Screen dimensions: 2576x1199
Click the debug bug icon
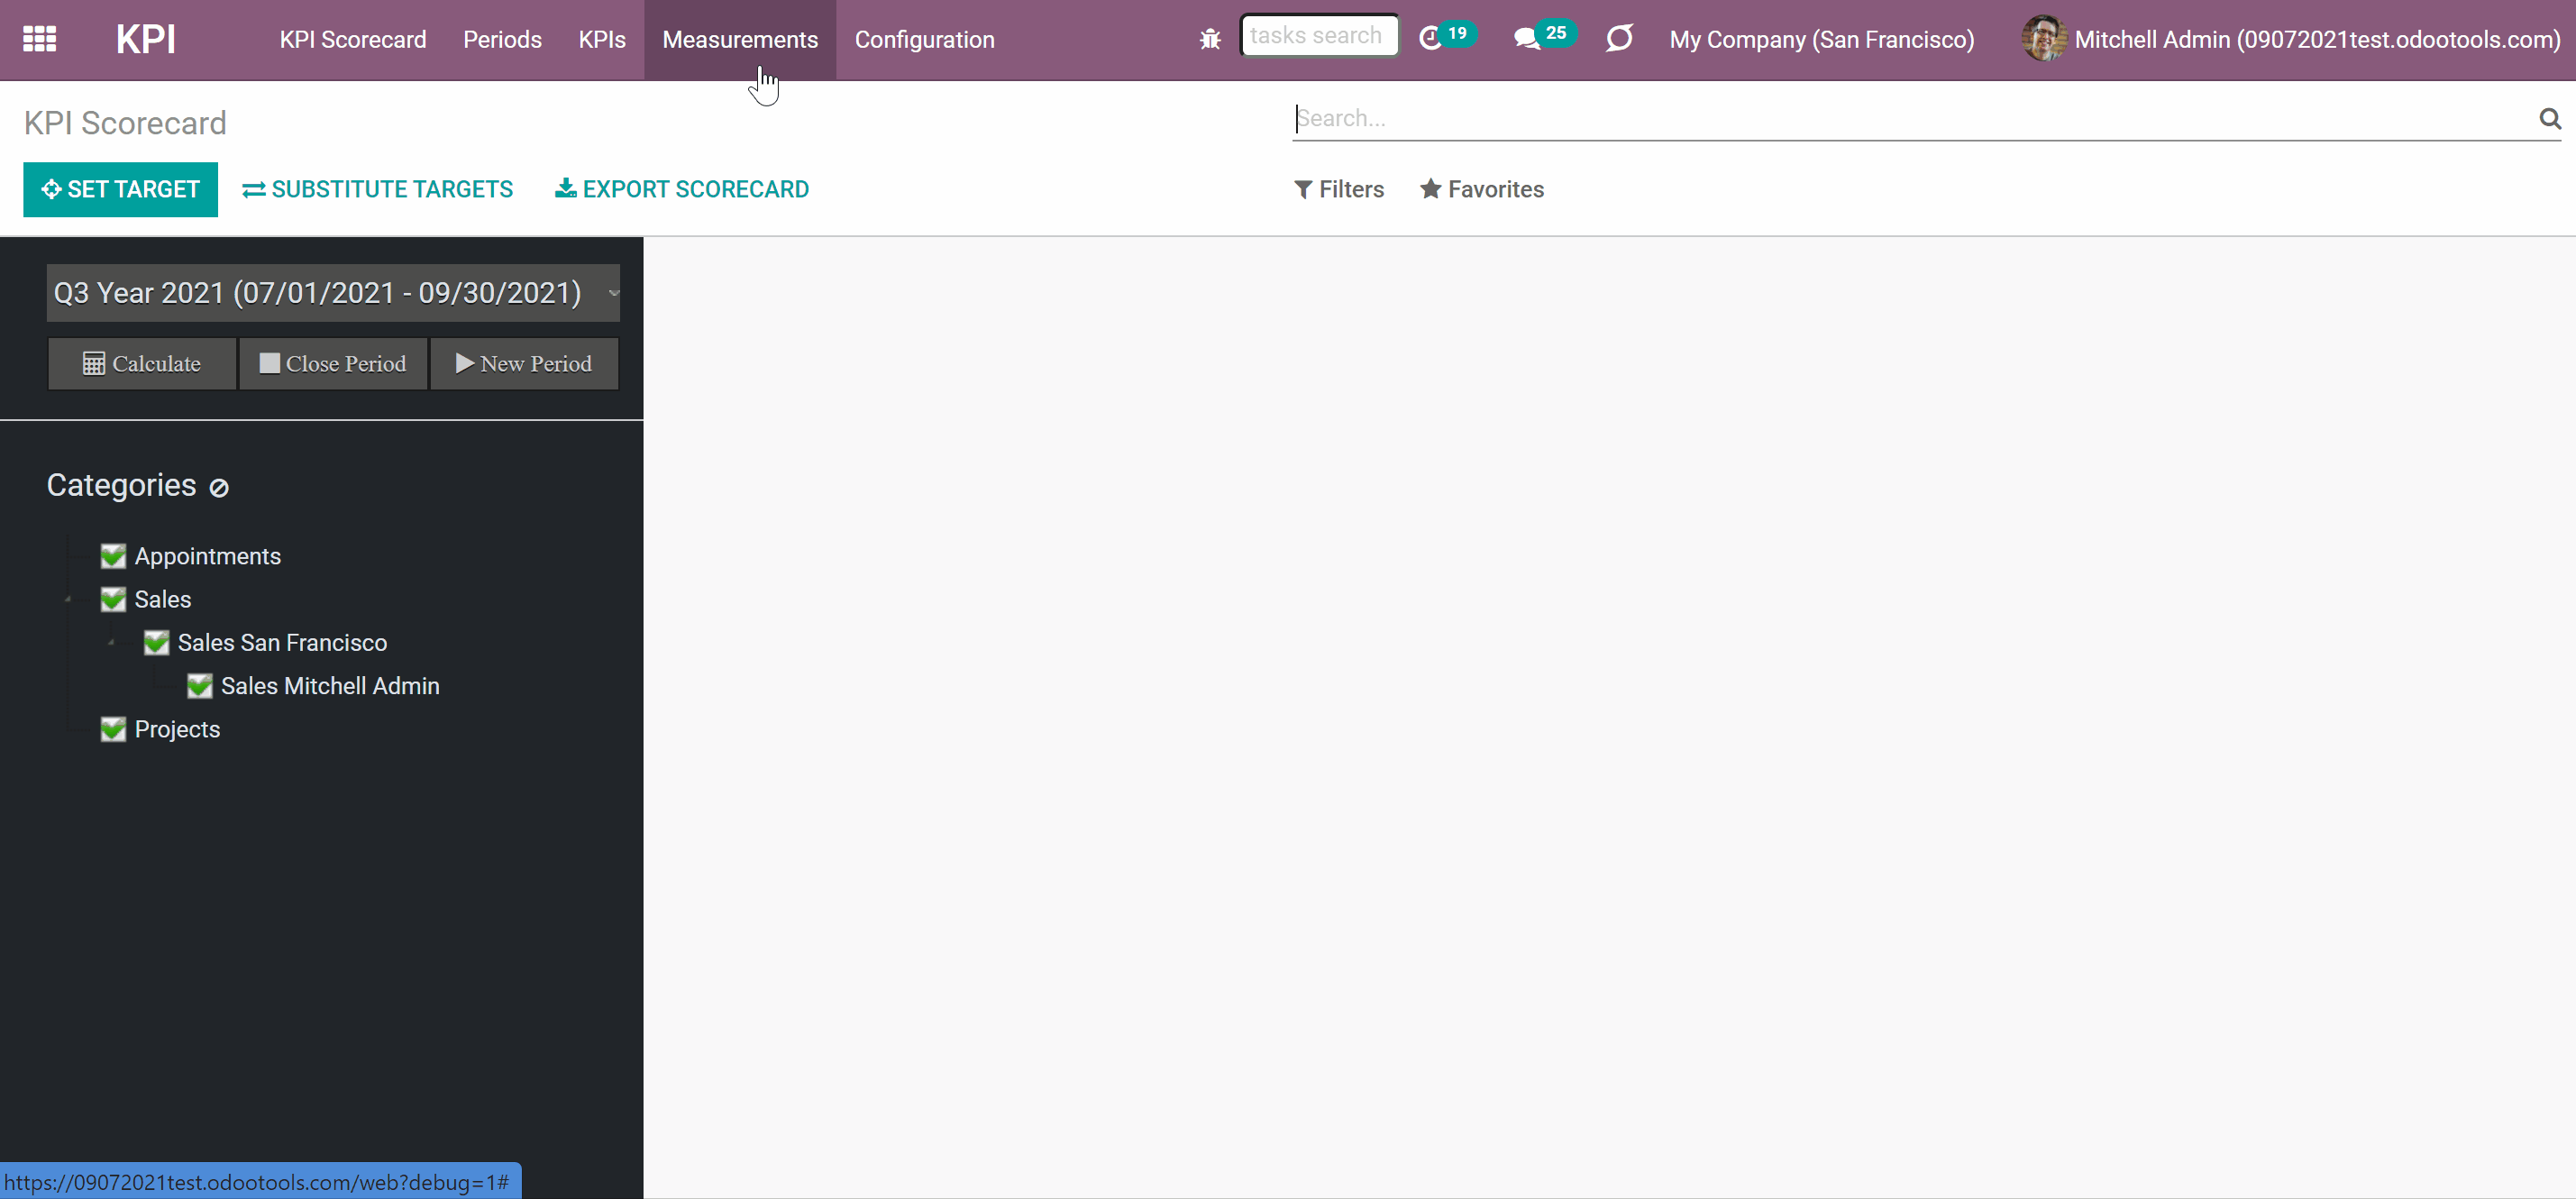1210,39
